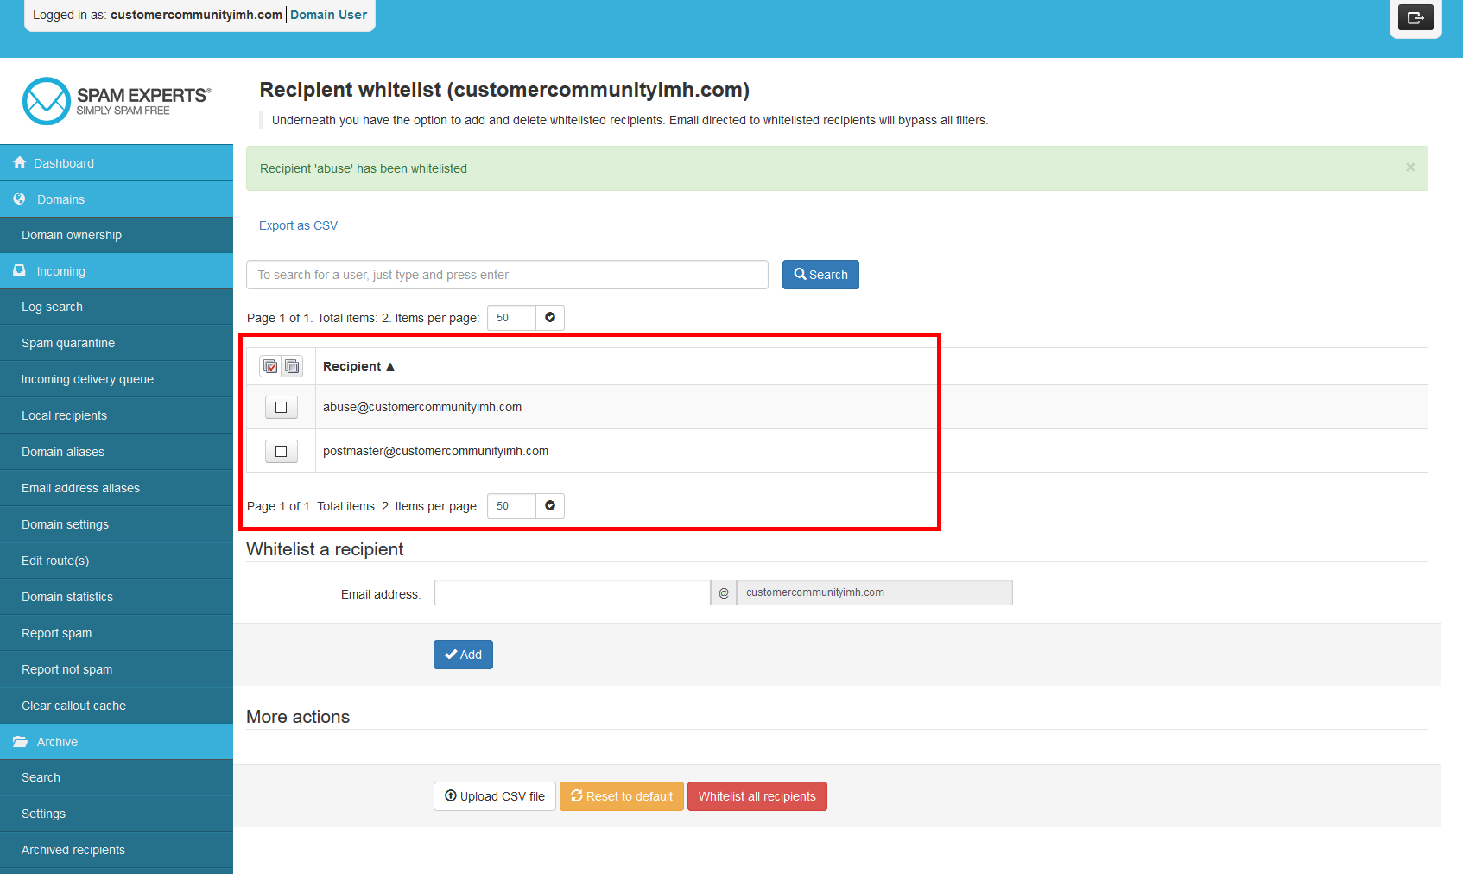This screenshot has height=874, width=1463.
Task: Click the Domains globe icon
Action: point(20,199)
